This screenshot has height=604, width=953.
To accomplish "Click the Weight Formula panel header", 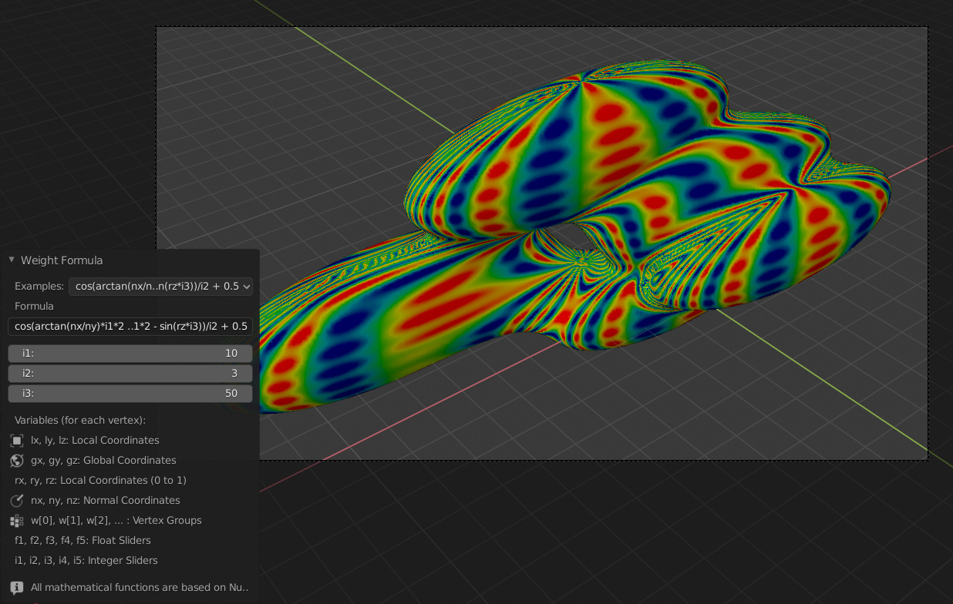I will [62, 260].
